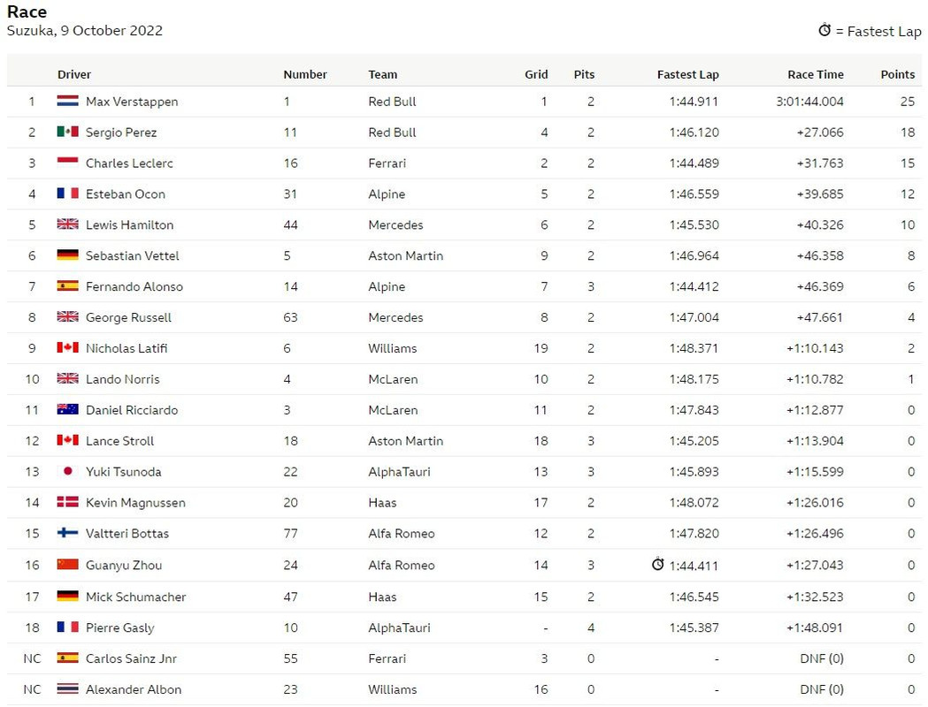Click the Mexican flag beside Sergio Perez

(x=67, y=132)
